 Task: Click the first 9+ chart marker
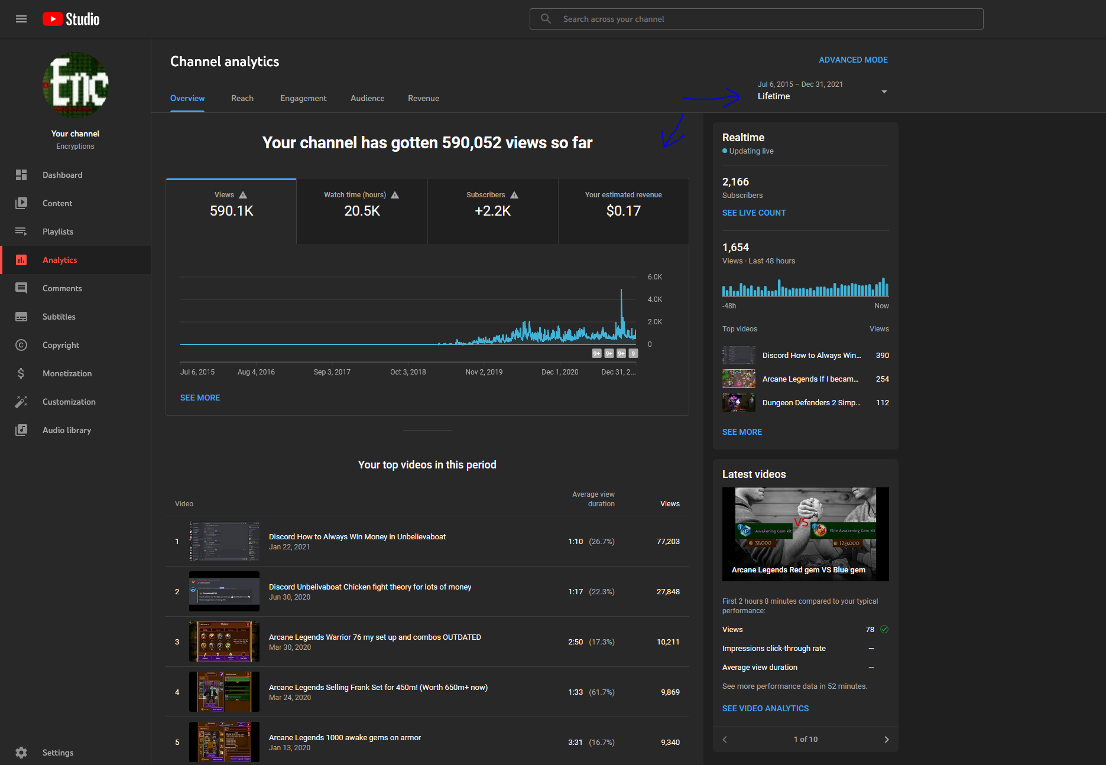tap(596, 353)
